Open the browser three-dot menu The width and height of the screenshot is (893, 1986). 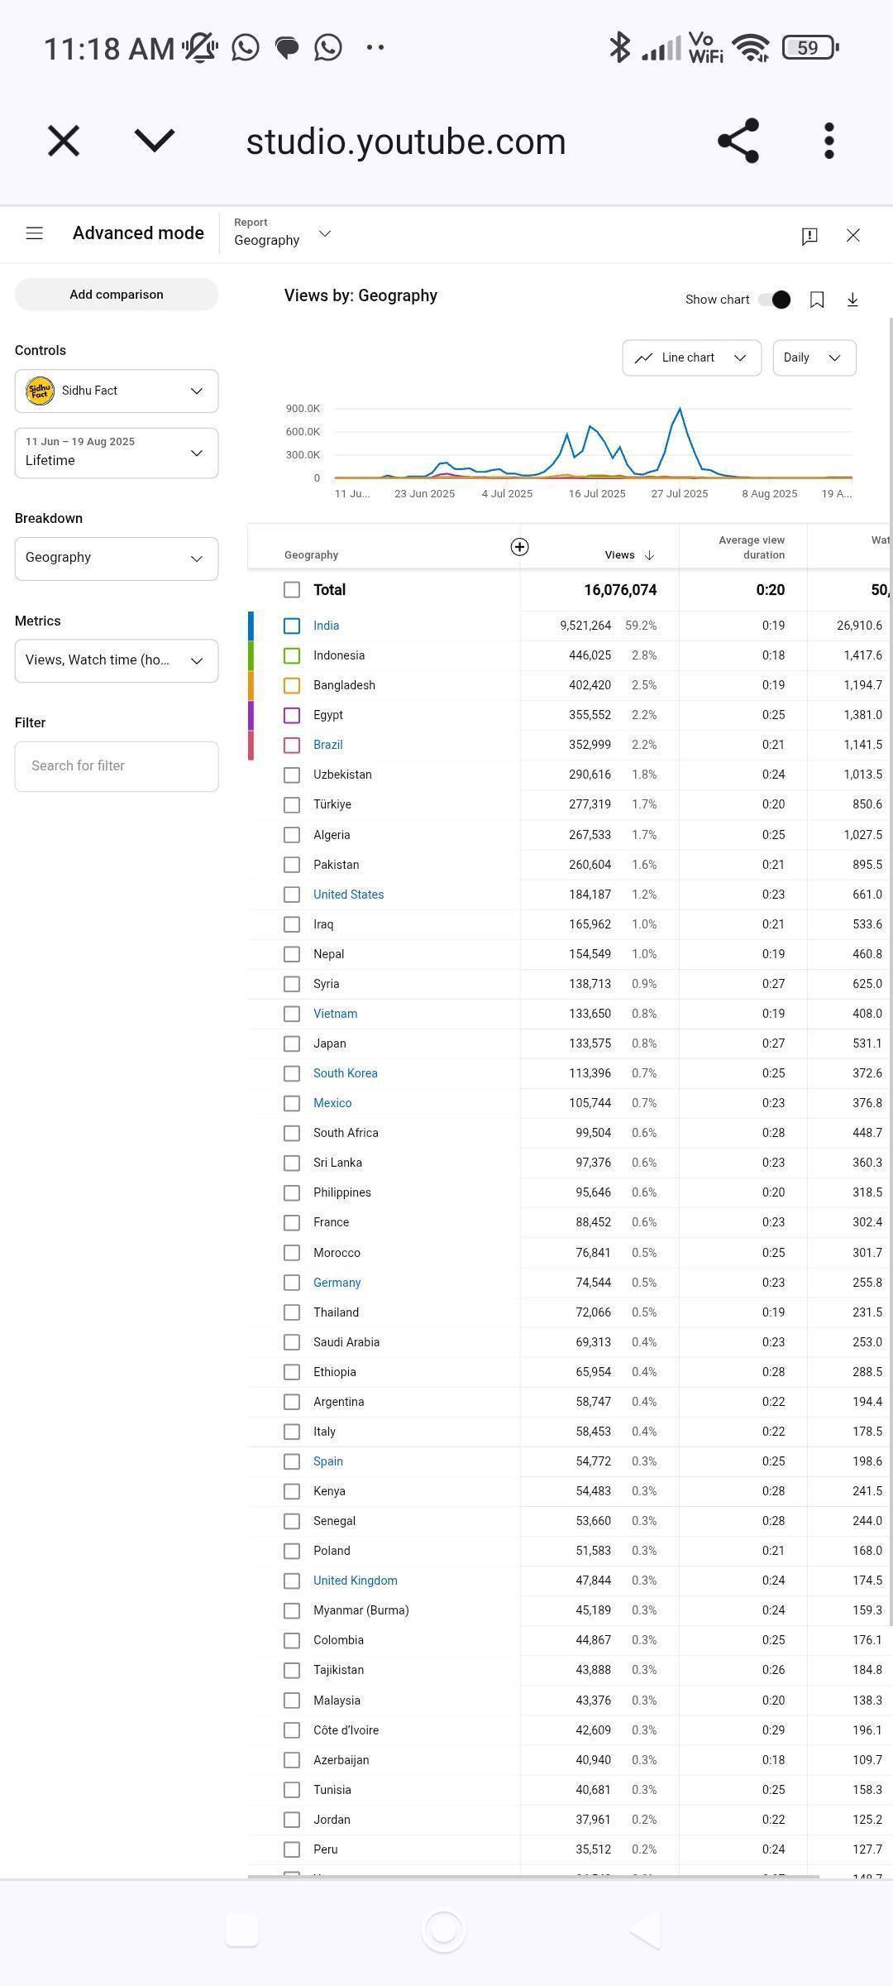[829, 141]
